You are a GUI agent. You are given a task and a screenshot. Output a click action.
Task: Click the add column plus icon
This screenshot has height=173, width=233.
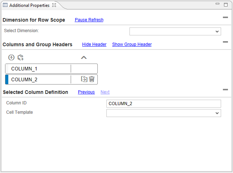(11, 57)
